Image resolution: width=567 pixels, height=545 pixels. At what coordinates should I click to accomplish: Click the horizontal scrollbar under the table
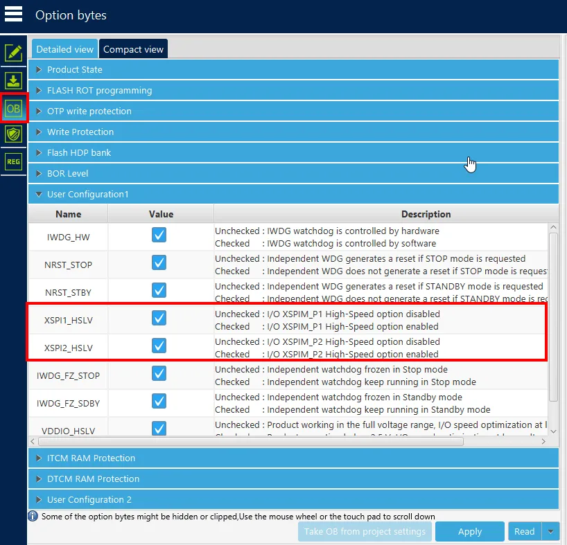point(251,441)
